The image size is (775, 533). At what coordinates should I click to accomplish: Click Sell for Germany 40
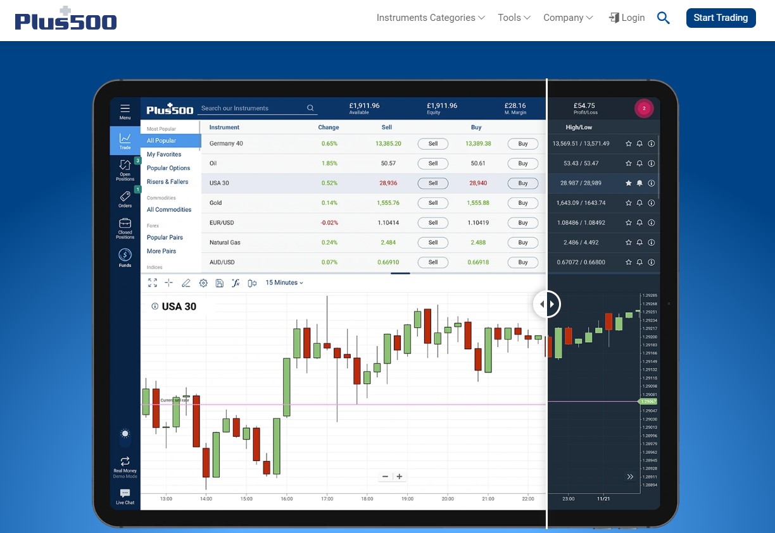click(433, 144)
